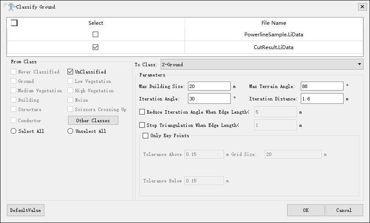Open the To Class dropdown showing 2-Ground
The height and width of the screenshot is (223, 370).
(x=262, y=64)
